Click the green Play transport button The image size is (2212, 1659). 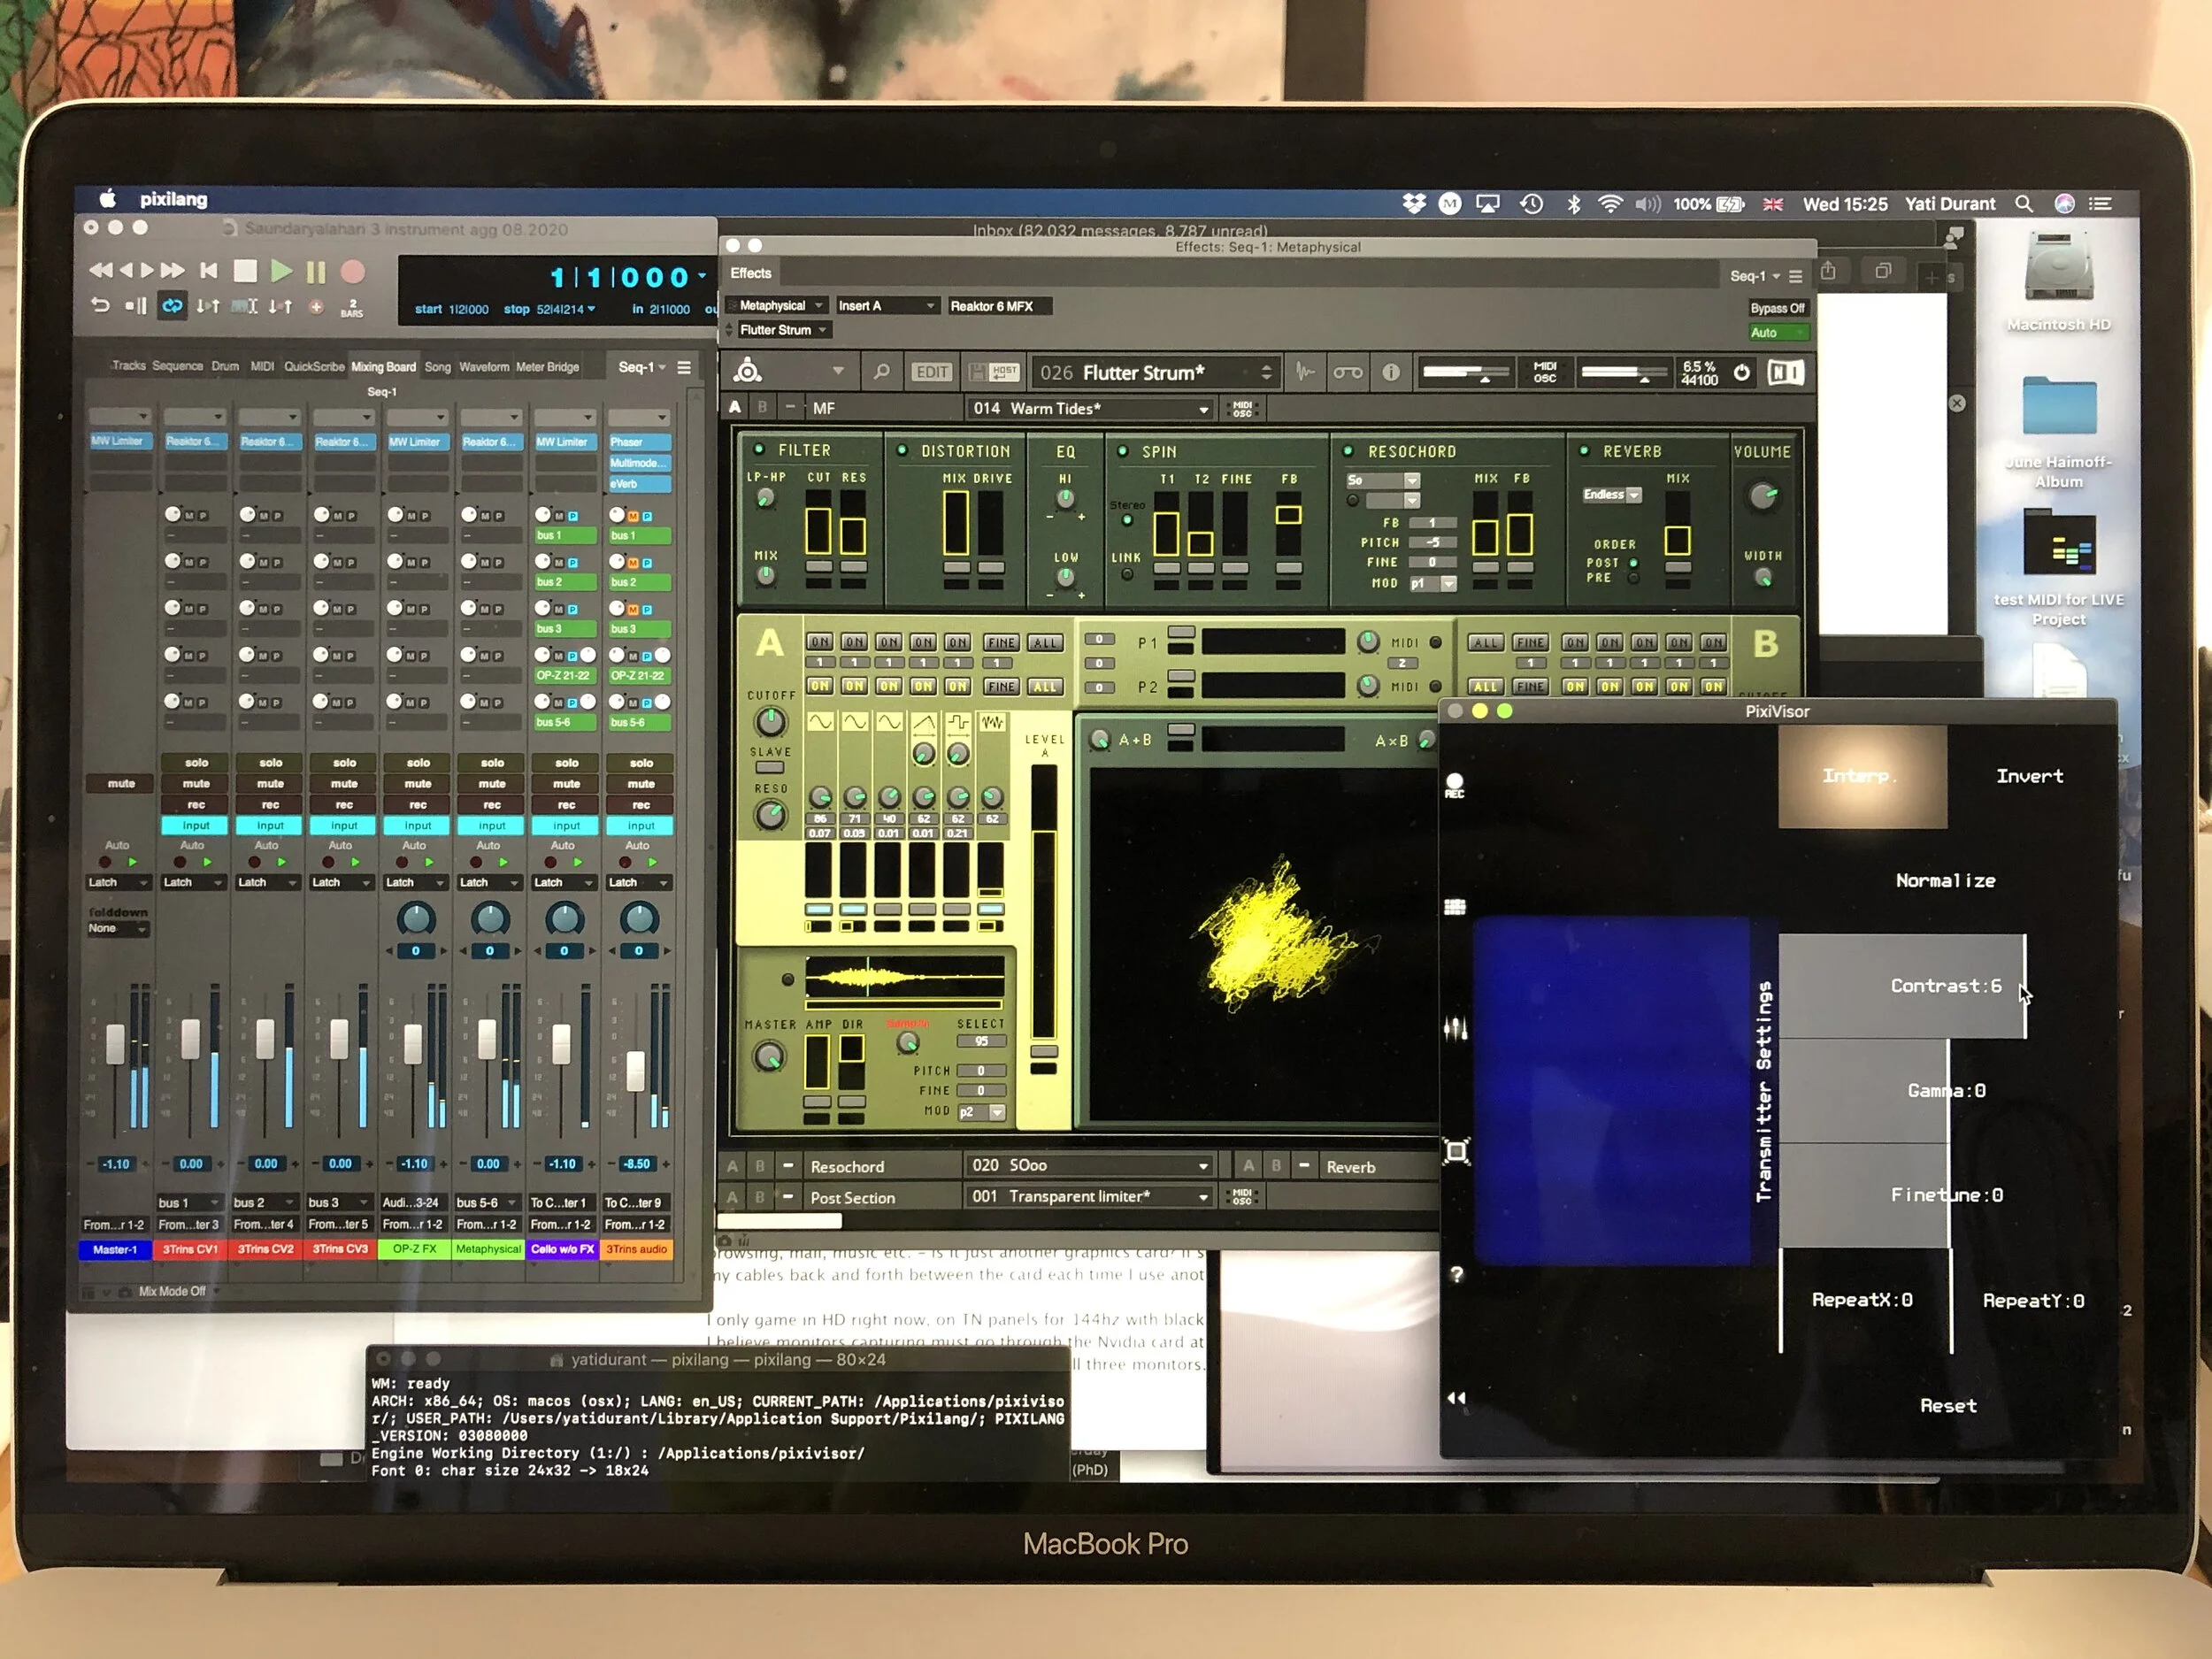click(x=281, y=271)
